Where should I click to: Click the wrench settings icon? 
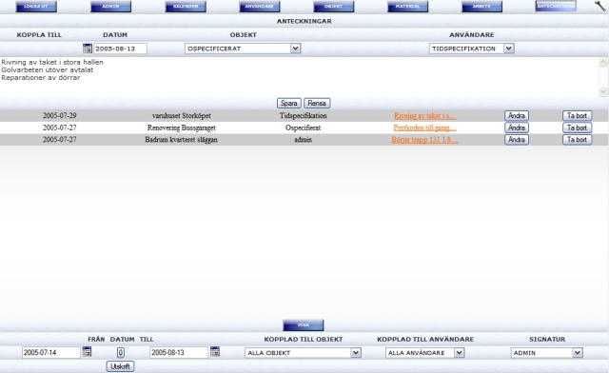(x=599, y=6)
